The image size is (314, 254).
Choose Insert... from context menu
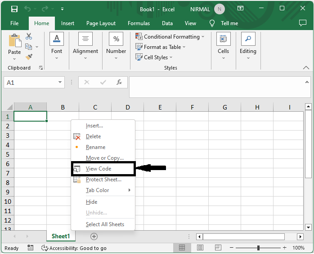103,126
